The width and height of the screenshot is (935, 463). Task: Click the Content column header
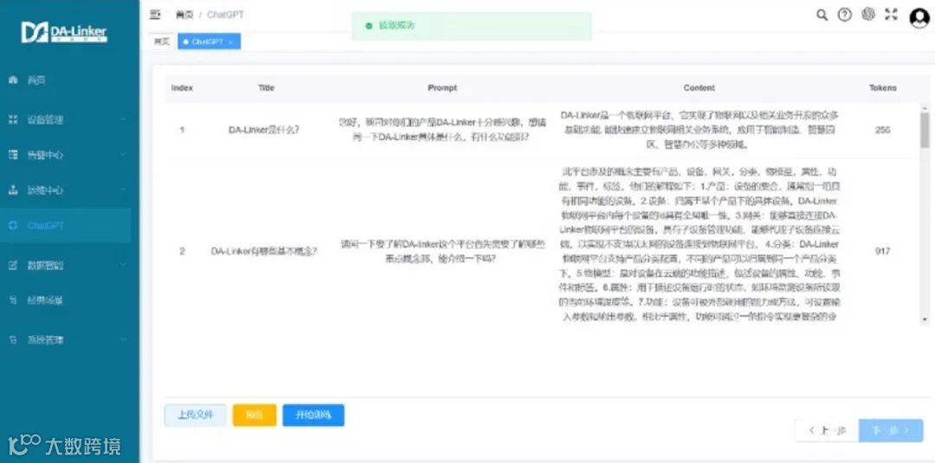point(699,88)
